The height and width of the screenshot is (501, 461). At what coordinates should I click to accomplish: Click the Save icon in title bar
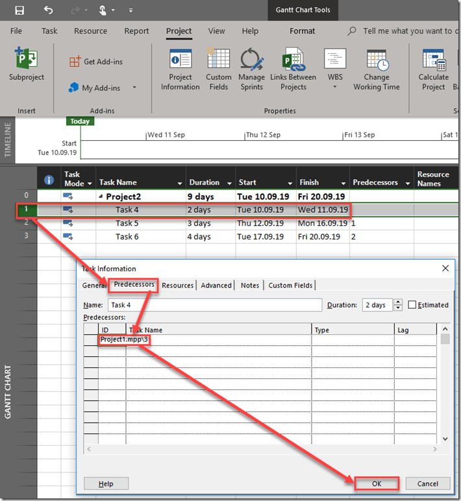pyautogui.click(x=19, y=10)
